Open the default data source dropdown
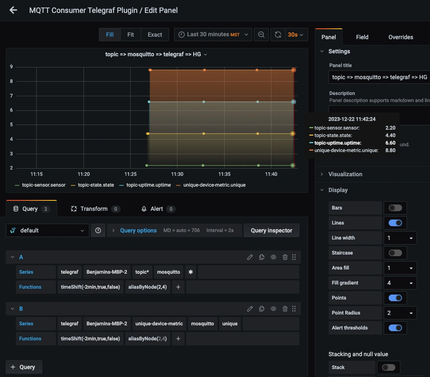Screen dimensions: 430x377 click(x=48, y=230)
